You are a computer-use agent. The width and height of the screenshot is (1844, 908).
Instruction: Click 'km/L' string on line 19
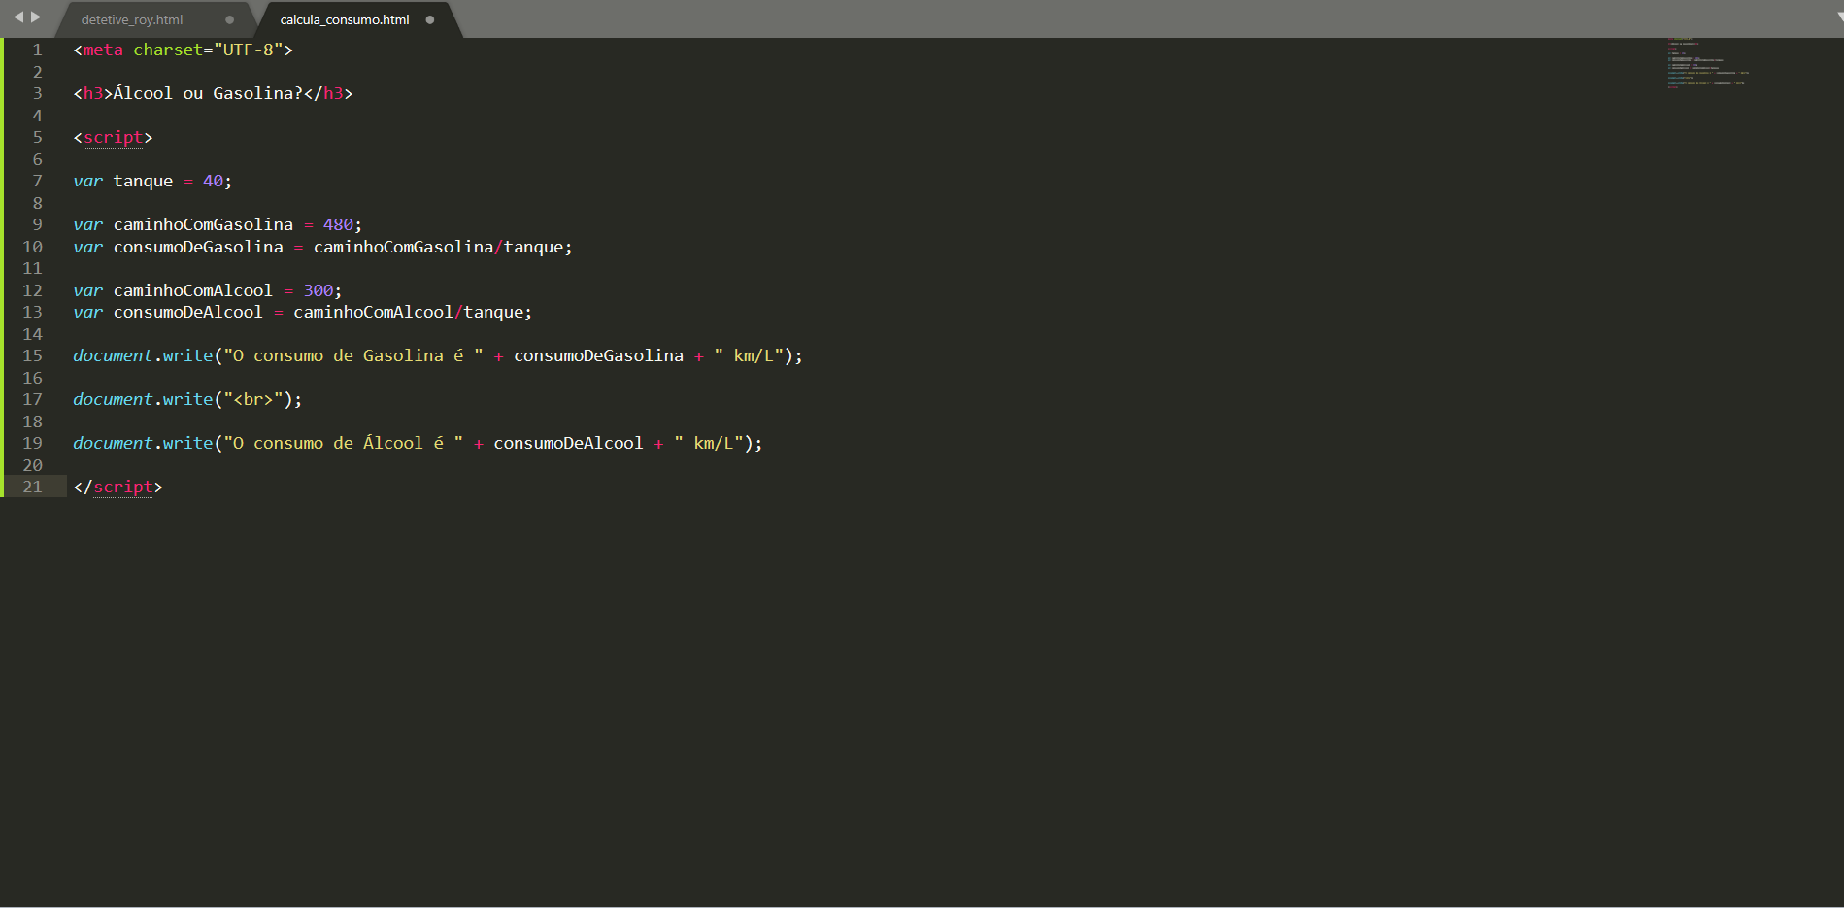[x=709, y=443]
